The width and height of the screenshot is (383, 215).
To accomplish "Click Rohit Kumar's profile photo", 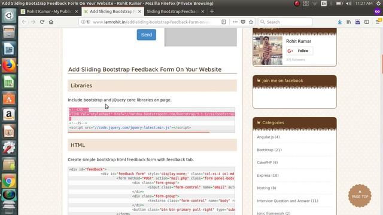I will click(x=268, y=50).
